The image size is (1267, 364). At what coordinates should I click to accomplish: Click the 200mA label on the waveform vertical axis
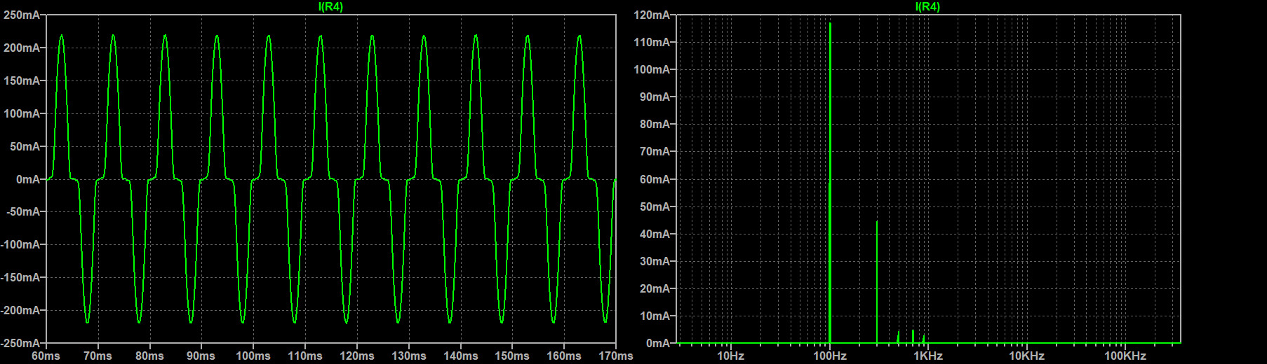22,48
